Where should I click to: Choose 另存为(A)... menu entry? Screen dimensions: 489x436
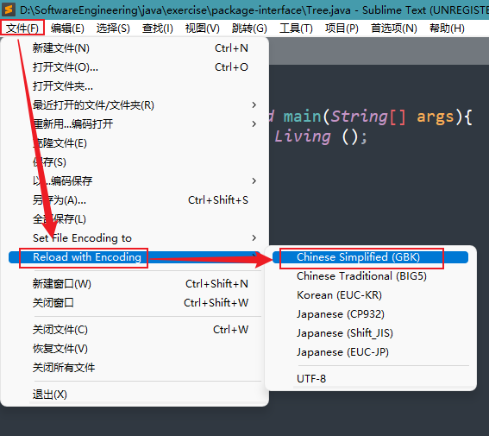click(x=135, y=200)
